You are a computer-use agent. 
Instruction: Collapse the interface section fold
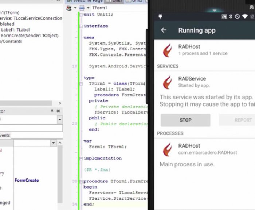pyautogui.click(x=81, y=26)
